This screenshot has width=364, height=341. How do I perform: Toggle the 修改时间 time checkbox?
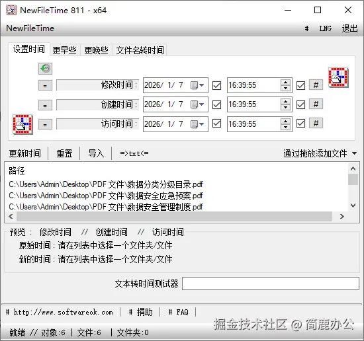coord(300,85)
